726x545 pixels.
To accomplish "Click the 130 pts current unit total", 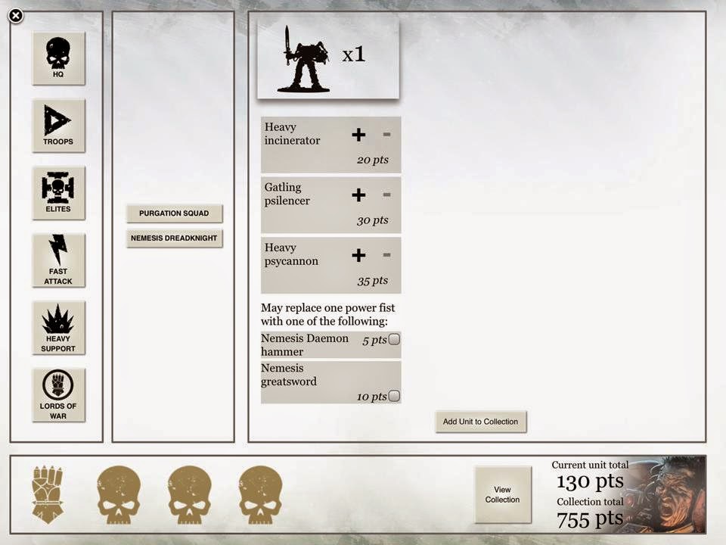I will click(x=590, y=481).
